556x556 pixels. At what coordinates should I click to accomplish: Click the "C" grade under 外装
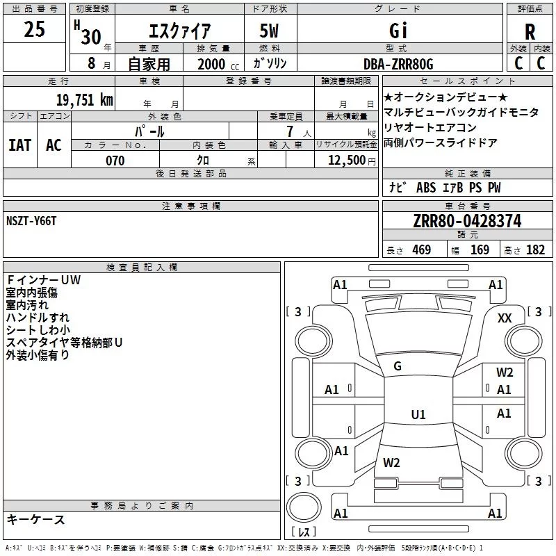click(518, 63)
